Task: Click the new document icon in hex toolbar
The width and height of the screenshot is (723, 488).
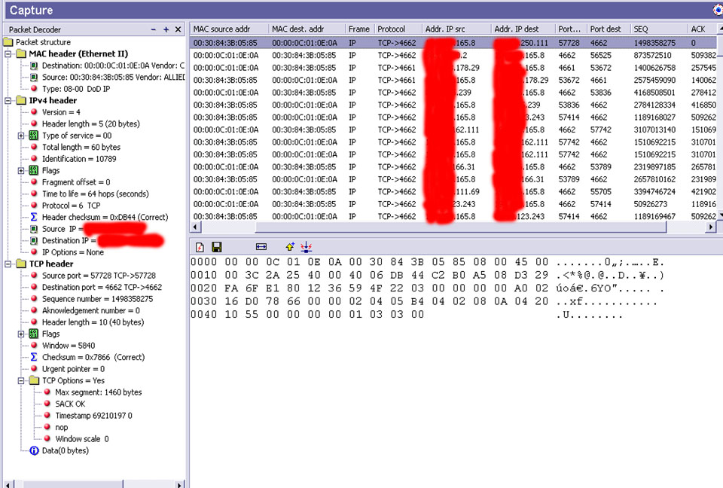Action: [200, 247]
